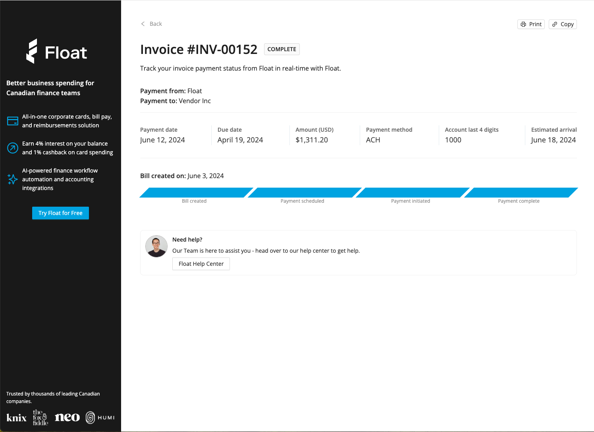The height and width of the screenshot is (432, 594).
Task: Click the Float logo in the sidebar
Action: pyautogui.click(x=56, y=51)
